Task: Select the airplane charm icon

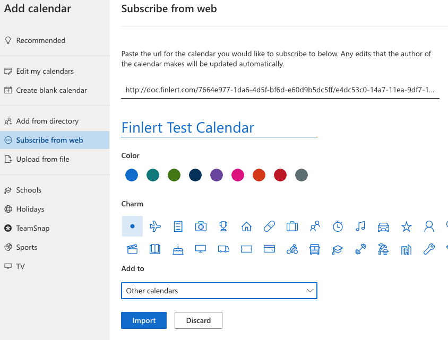Action: 155,226
